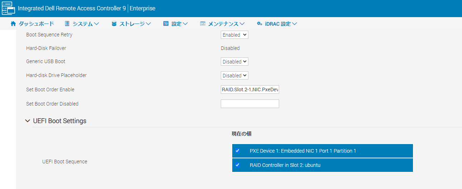Screen dimensions: 462x189
Task: Click the Generic USB Boot label
Action: tap(46, 61)
